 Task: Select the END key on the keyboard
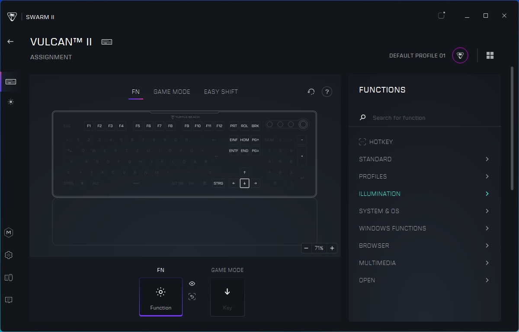point(244,150)
